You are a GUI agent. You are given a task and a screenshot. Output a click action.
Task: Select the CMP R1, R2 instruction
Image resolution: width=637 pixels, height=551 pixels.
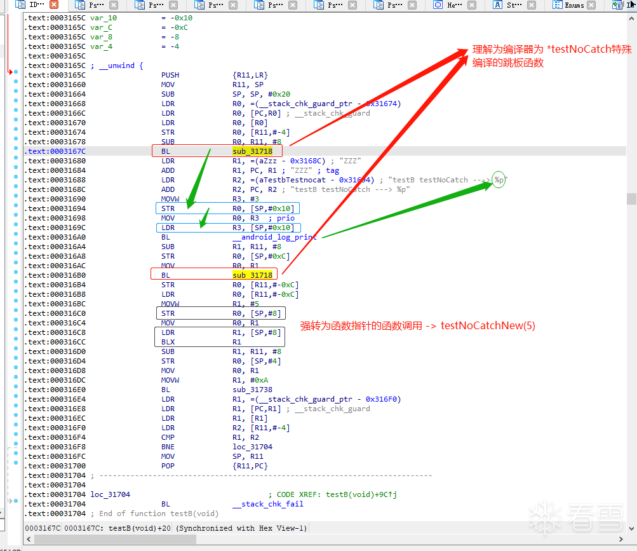[210, 437]
